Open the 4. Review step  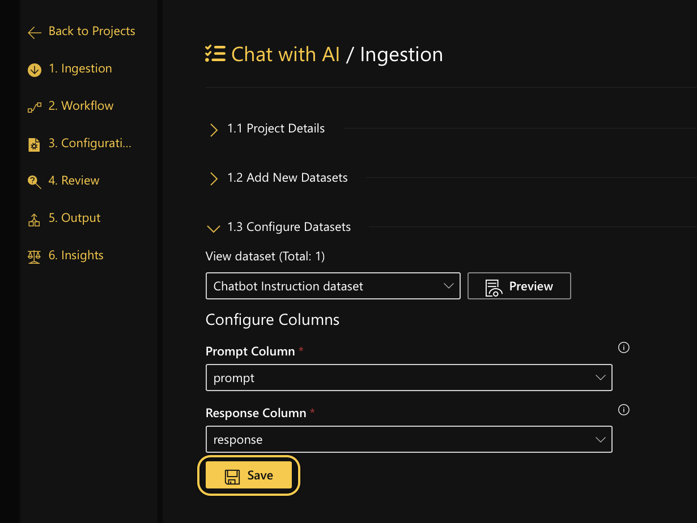click(x=74, y=181)
